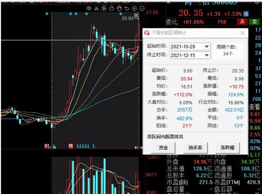Click the 最低 value 8.98
This screenshot has width=262, height=194.
[x=239, y=79]
